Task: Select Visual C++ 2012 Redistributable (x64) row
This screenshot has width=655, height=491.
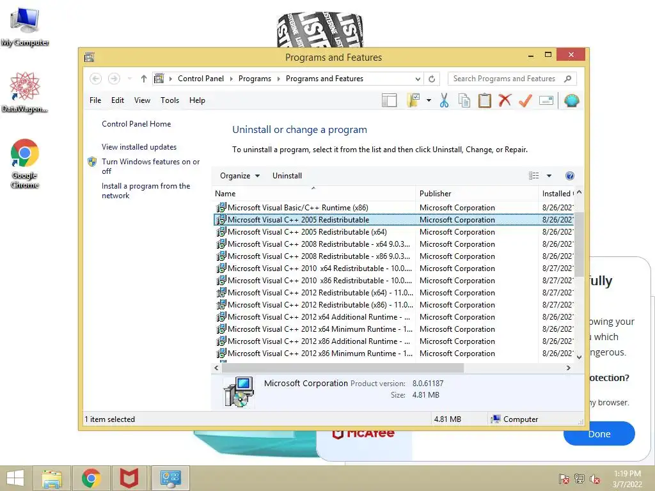Action: click(x=393, y=293)
